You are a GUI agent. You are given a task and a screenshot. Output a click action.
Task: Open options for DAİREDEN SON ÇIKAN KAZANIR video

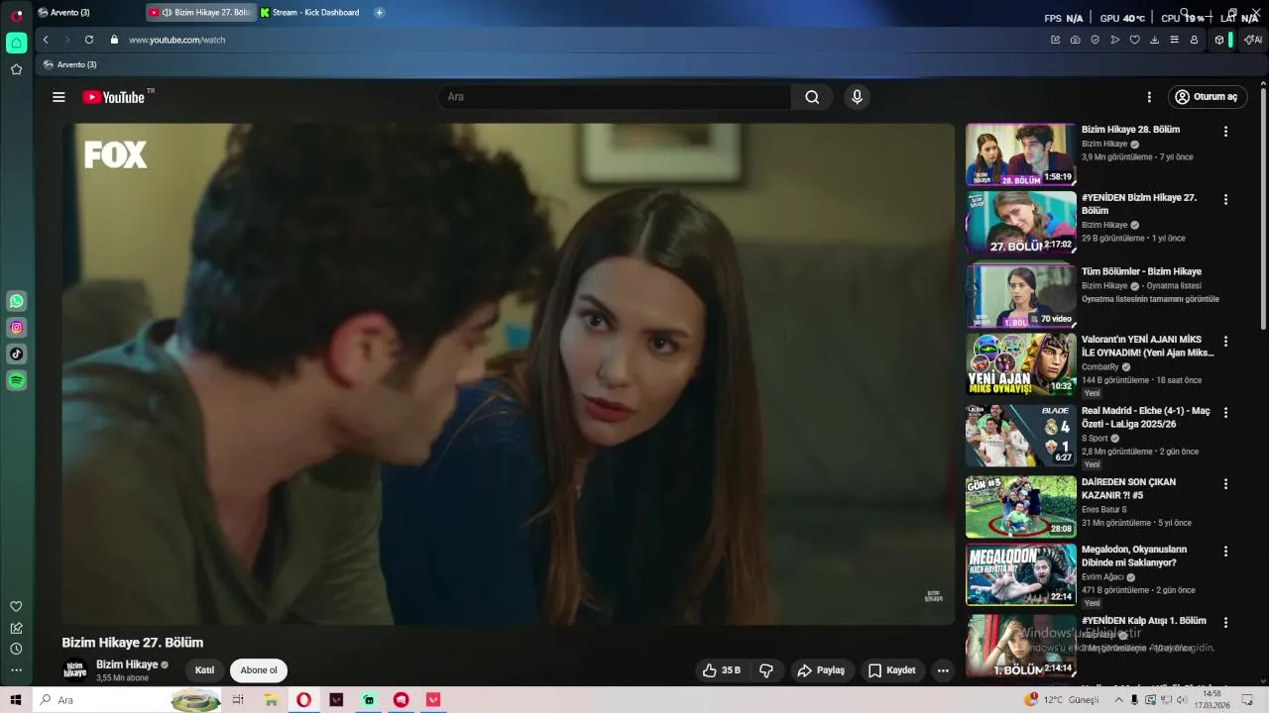tap(1225, 483)
